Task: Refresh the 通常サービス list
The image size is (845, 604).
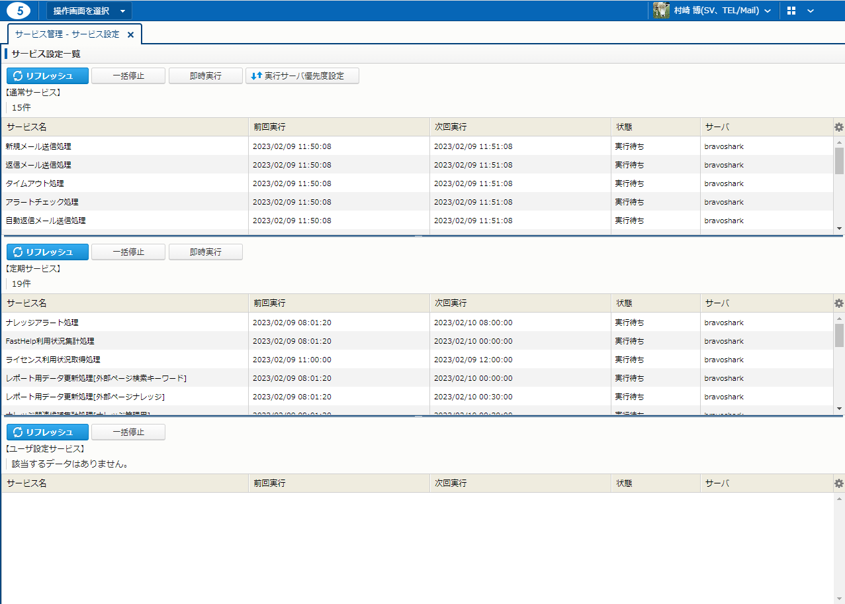Action: click(x=48, y=76)
